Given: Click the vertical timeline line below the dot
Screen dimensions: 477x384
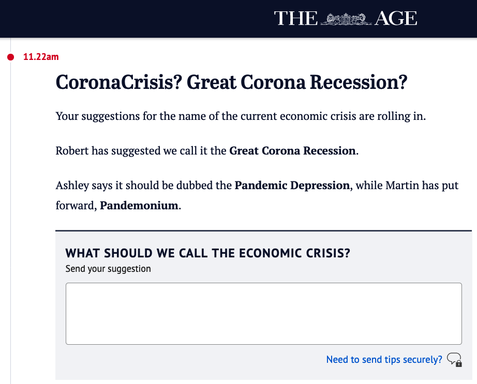Looking at the screenshot, I should [11, 207].
